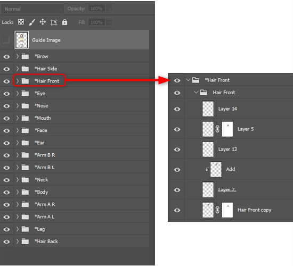The height and width of the screenshot is (266, 293).
Task: Hide Layer 14 using its eye icon
Action: point(177,109)
